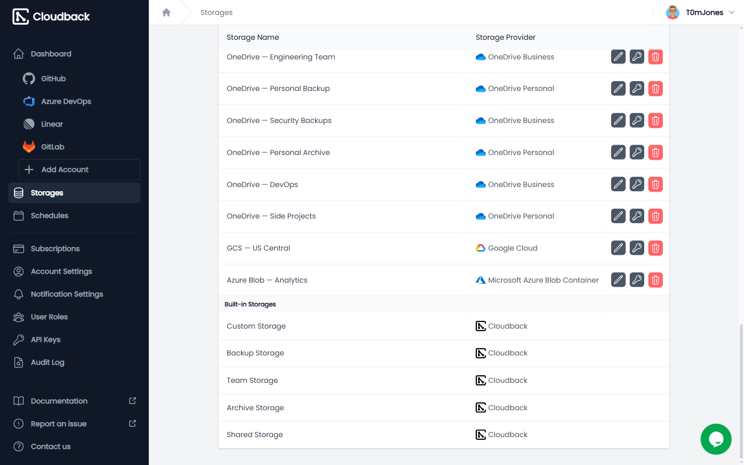Delete the OneDrive — Personal Backup storage

click(656, 89)
